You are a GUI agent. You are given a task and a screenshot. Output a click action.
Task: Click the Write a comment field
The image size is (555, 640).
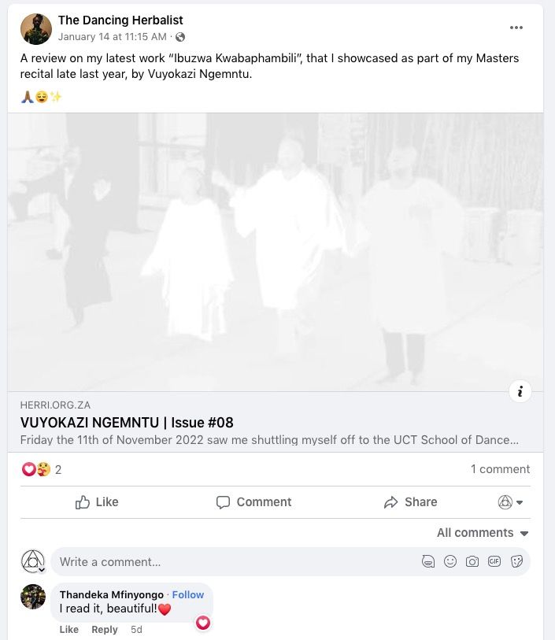[239, 562]
